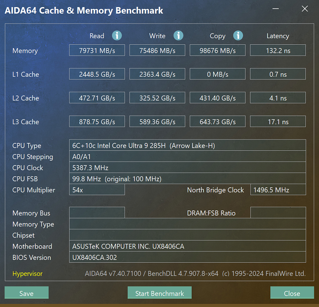Click the CPU Clock value 5387.3 MHz
Viewport: 319px width, 307px height.
tap(188, 167)
